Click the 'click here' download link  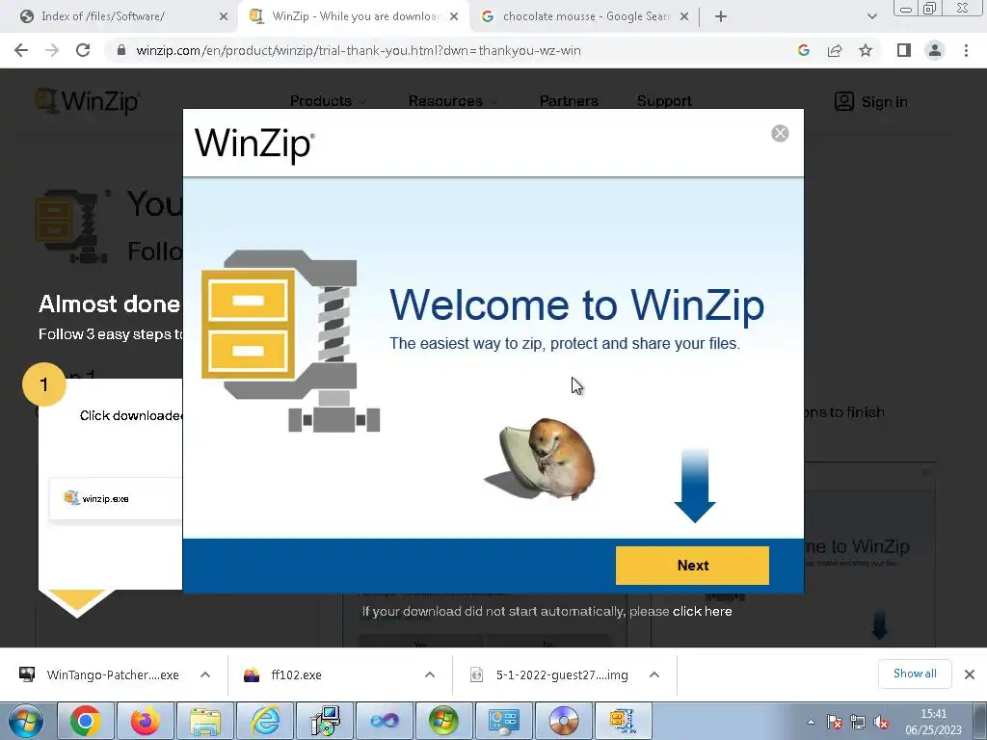pos(702,611)
